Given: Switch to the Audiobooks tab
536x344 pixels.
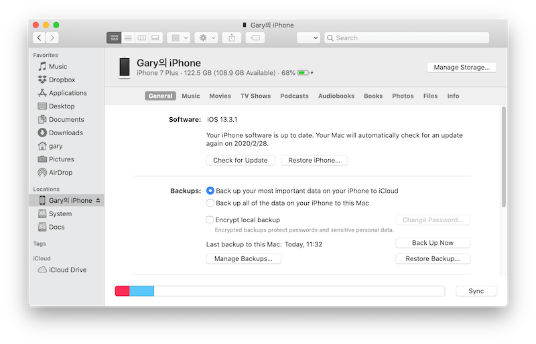Looking at the screenshot, I should (x=336, y=96).
